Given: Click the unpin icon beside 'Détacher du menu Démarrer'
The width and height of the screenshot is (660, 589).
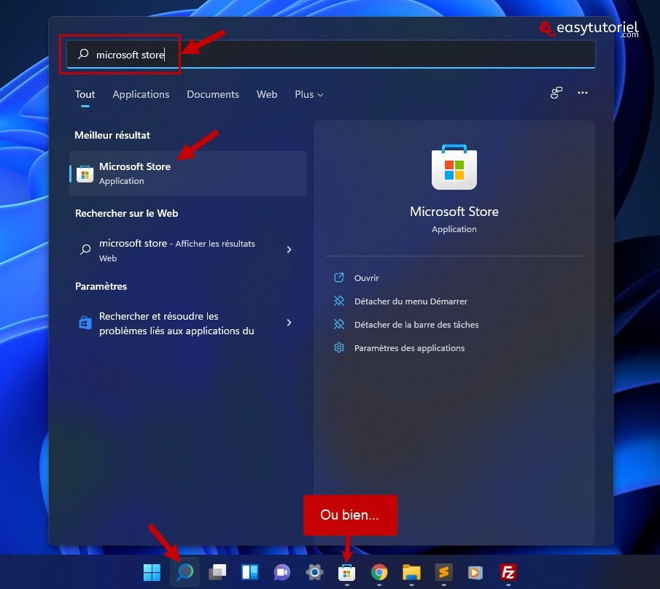Looking at the screenshot, I should coord(339,301).
